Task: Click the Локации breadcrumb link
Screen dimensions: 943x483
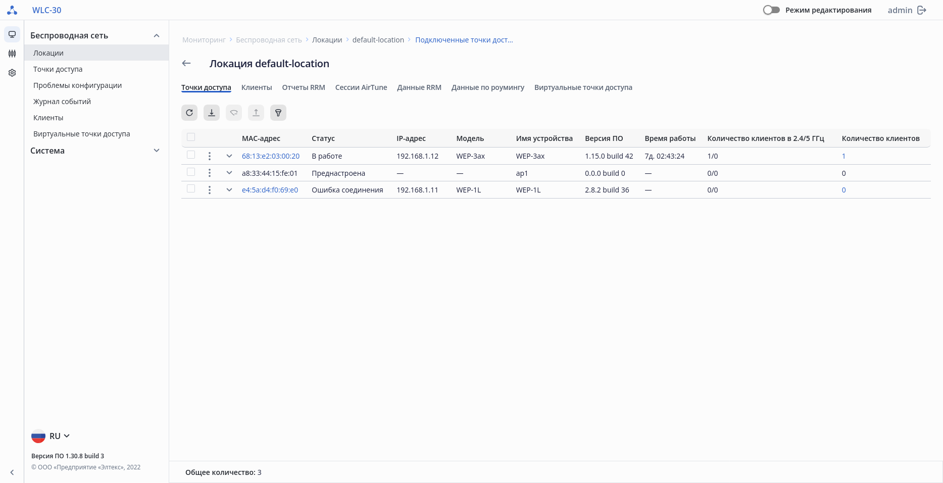Action: 327,40
